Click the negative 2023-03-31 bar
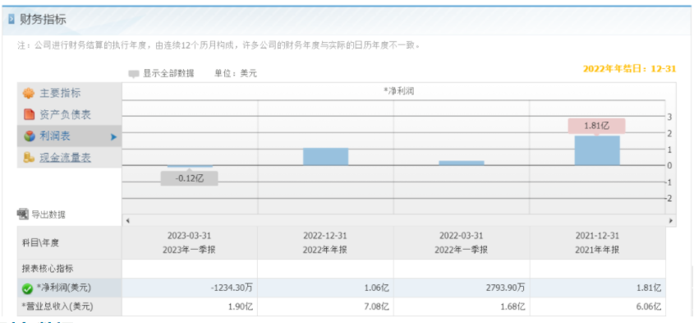The image size is (694, 323). click(x=190, y=167)
